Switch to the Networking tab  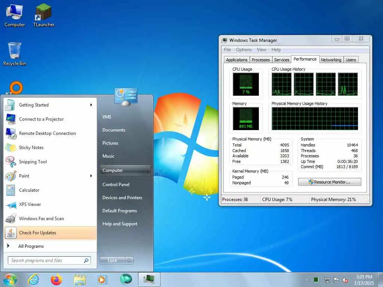[x=331, y=60]
